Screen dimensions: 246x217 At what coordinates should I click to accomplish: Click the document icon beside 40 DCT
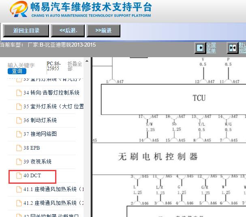(19, 175)
